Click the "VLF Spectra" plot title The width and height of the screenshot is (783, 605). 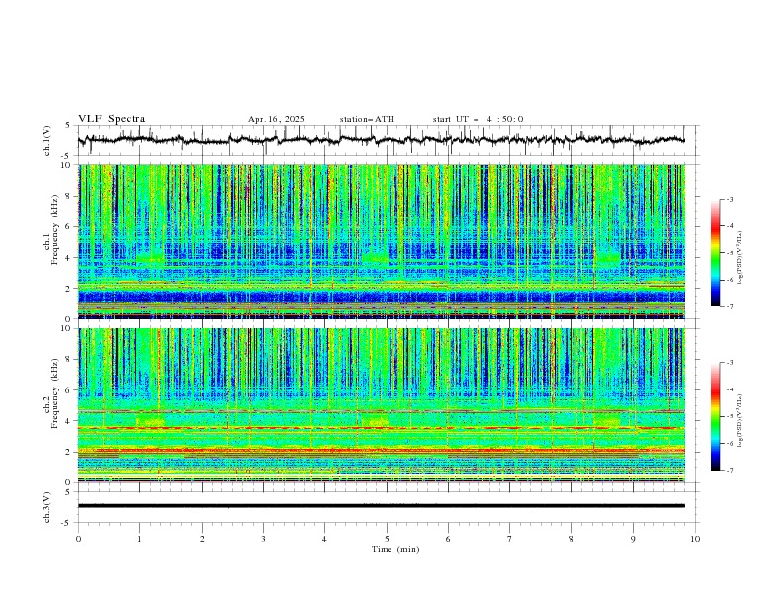[112, 119]
